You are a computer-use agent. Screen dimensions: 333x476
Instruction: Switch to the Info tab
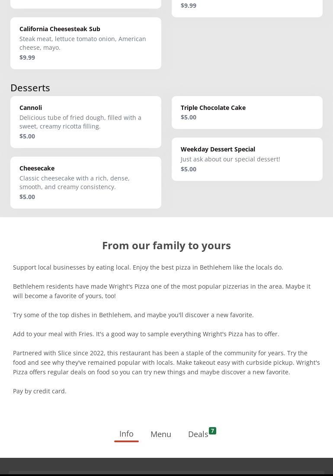click(126, 434)
